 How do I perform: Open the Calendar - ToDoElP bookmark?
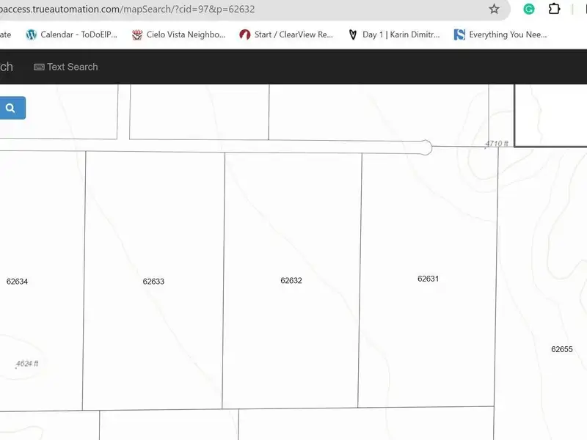(x=71, y=34)
